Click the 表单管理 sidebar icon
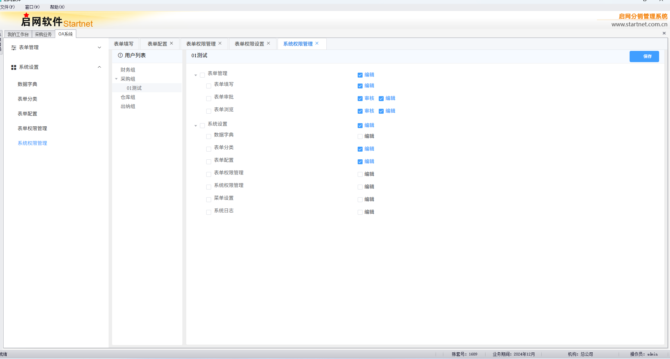 click(x=14, y=48)
